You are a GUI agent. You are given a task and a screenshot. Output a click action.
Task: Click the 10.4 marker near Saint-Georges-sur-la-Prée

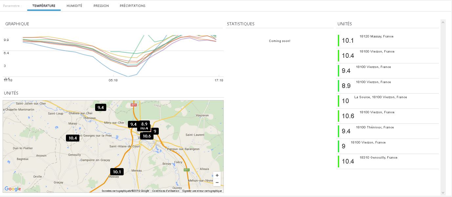pos(72,138)
